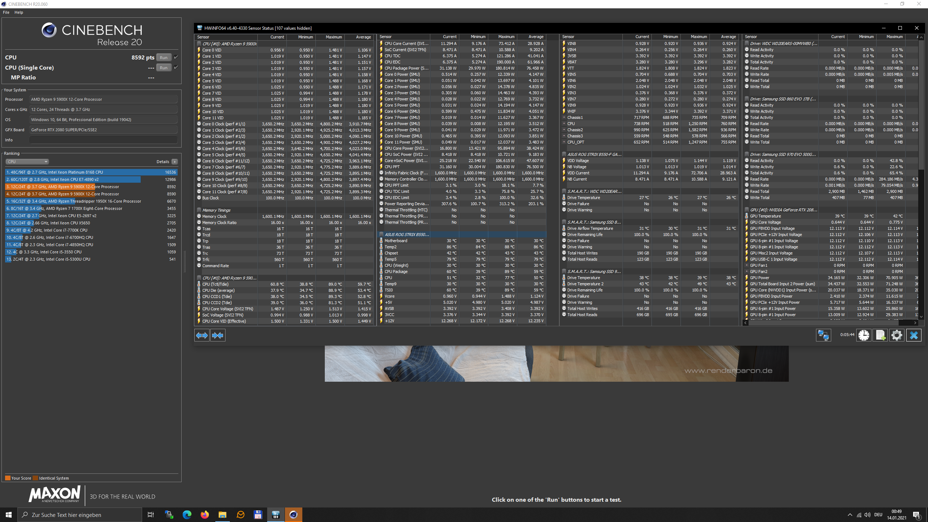Toggle the CPU Single Core checkbox
The image size is (928, 522).
[x=176, y=67]
